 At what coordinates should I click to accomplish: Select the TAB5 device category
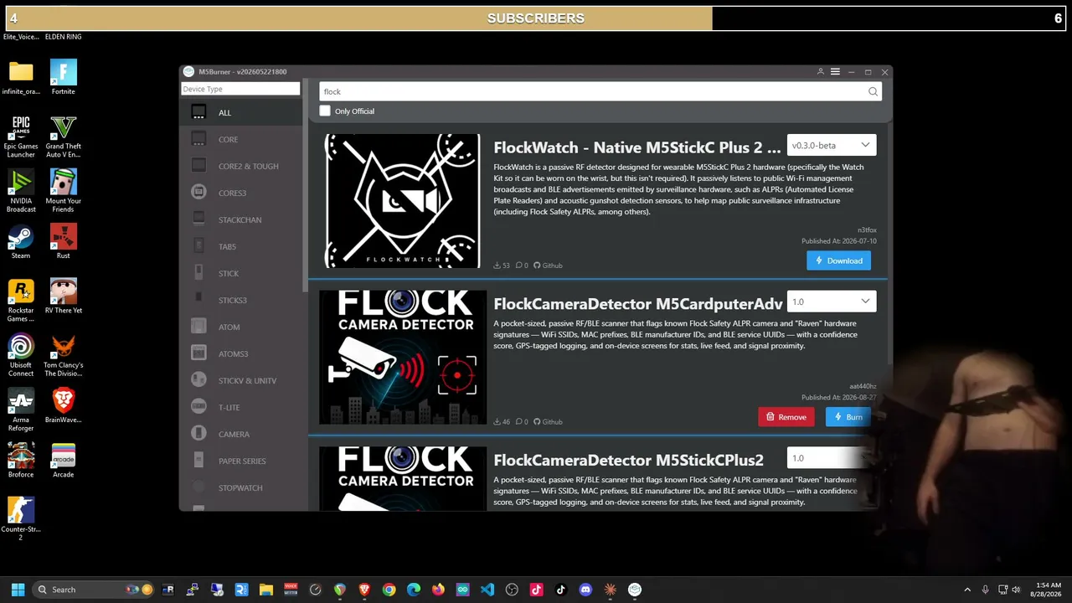243,246
